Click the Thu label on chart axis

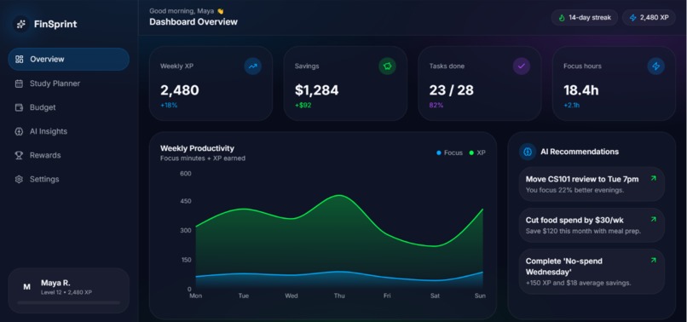click(339, 296)
